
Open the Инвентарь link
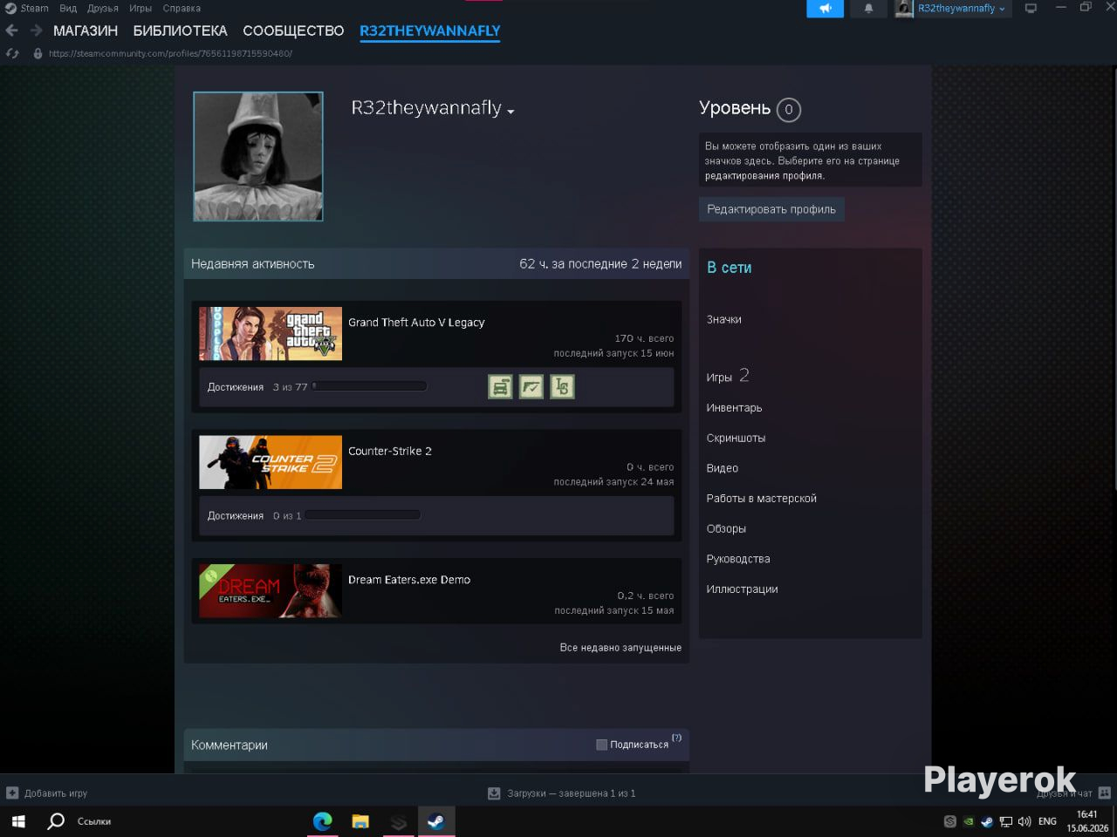pyautogui.click(x=734, y=408)
